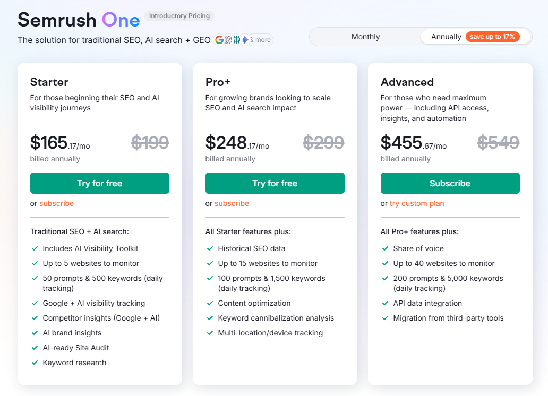Click the 'save up to 17%' badge
The height and width of the screenshot is (396, 548).
pos(492,37)
